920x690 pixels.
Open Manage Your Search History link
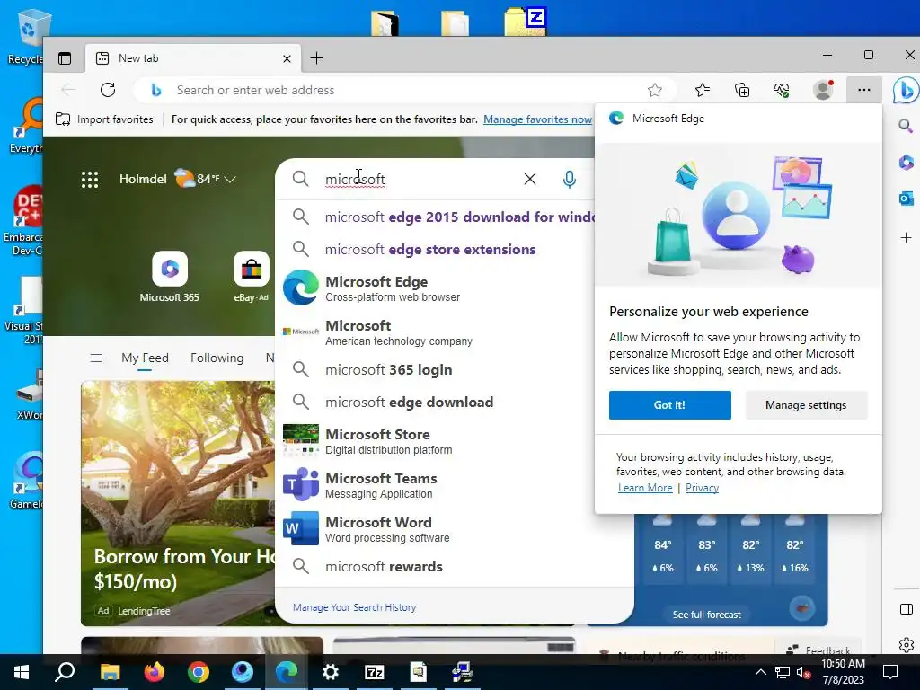pos(354,607)
